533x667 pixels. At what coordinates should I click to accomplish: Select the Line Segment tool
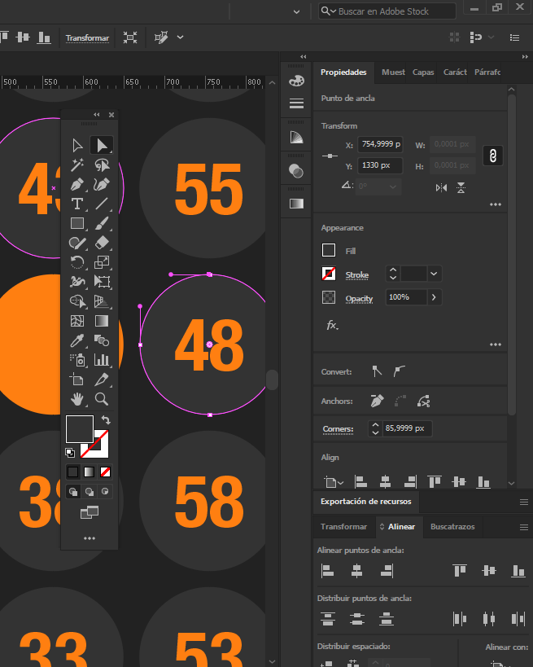click(102, 204)
